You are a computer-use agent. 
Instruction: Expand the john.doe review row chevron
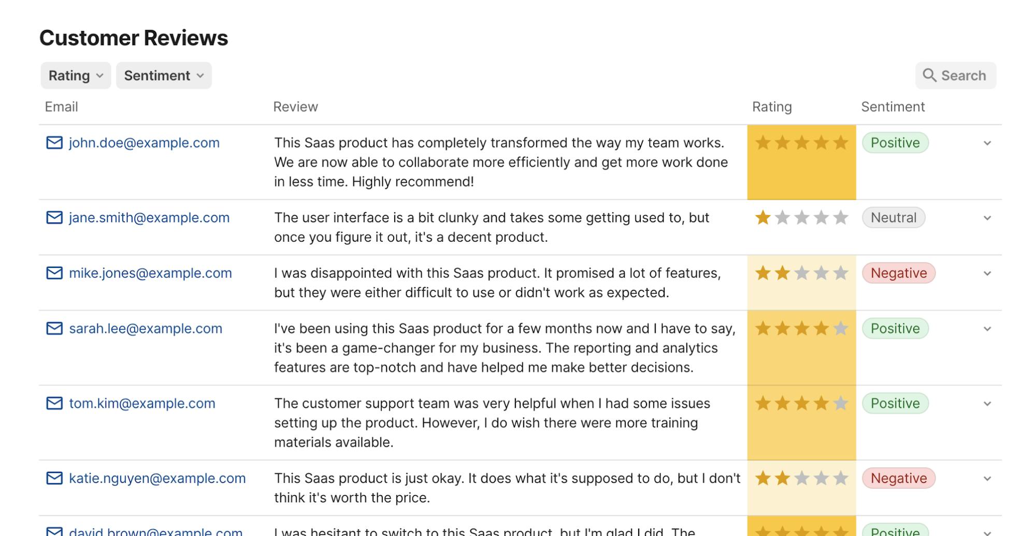[987, 143]
